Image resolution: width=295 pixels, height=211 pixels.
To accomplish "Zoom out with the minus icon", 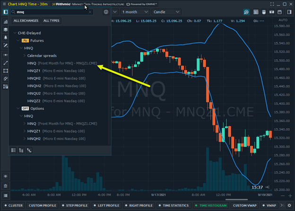I will coord(283,196).
